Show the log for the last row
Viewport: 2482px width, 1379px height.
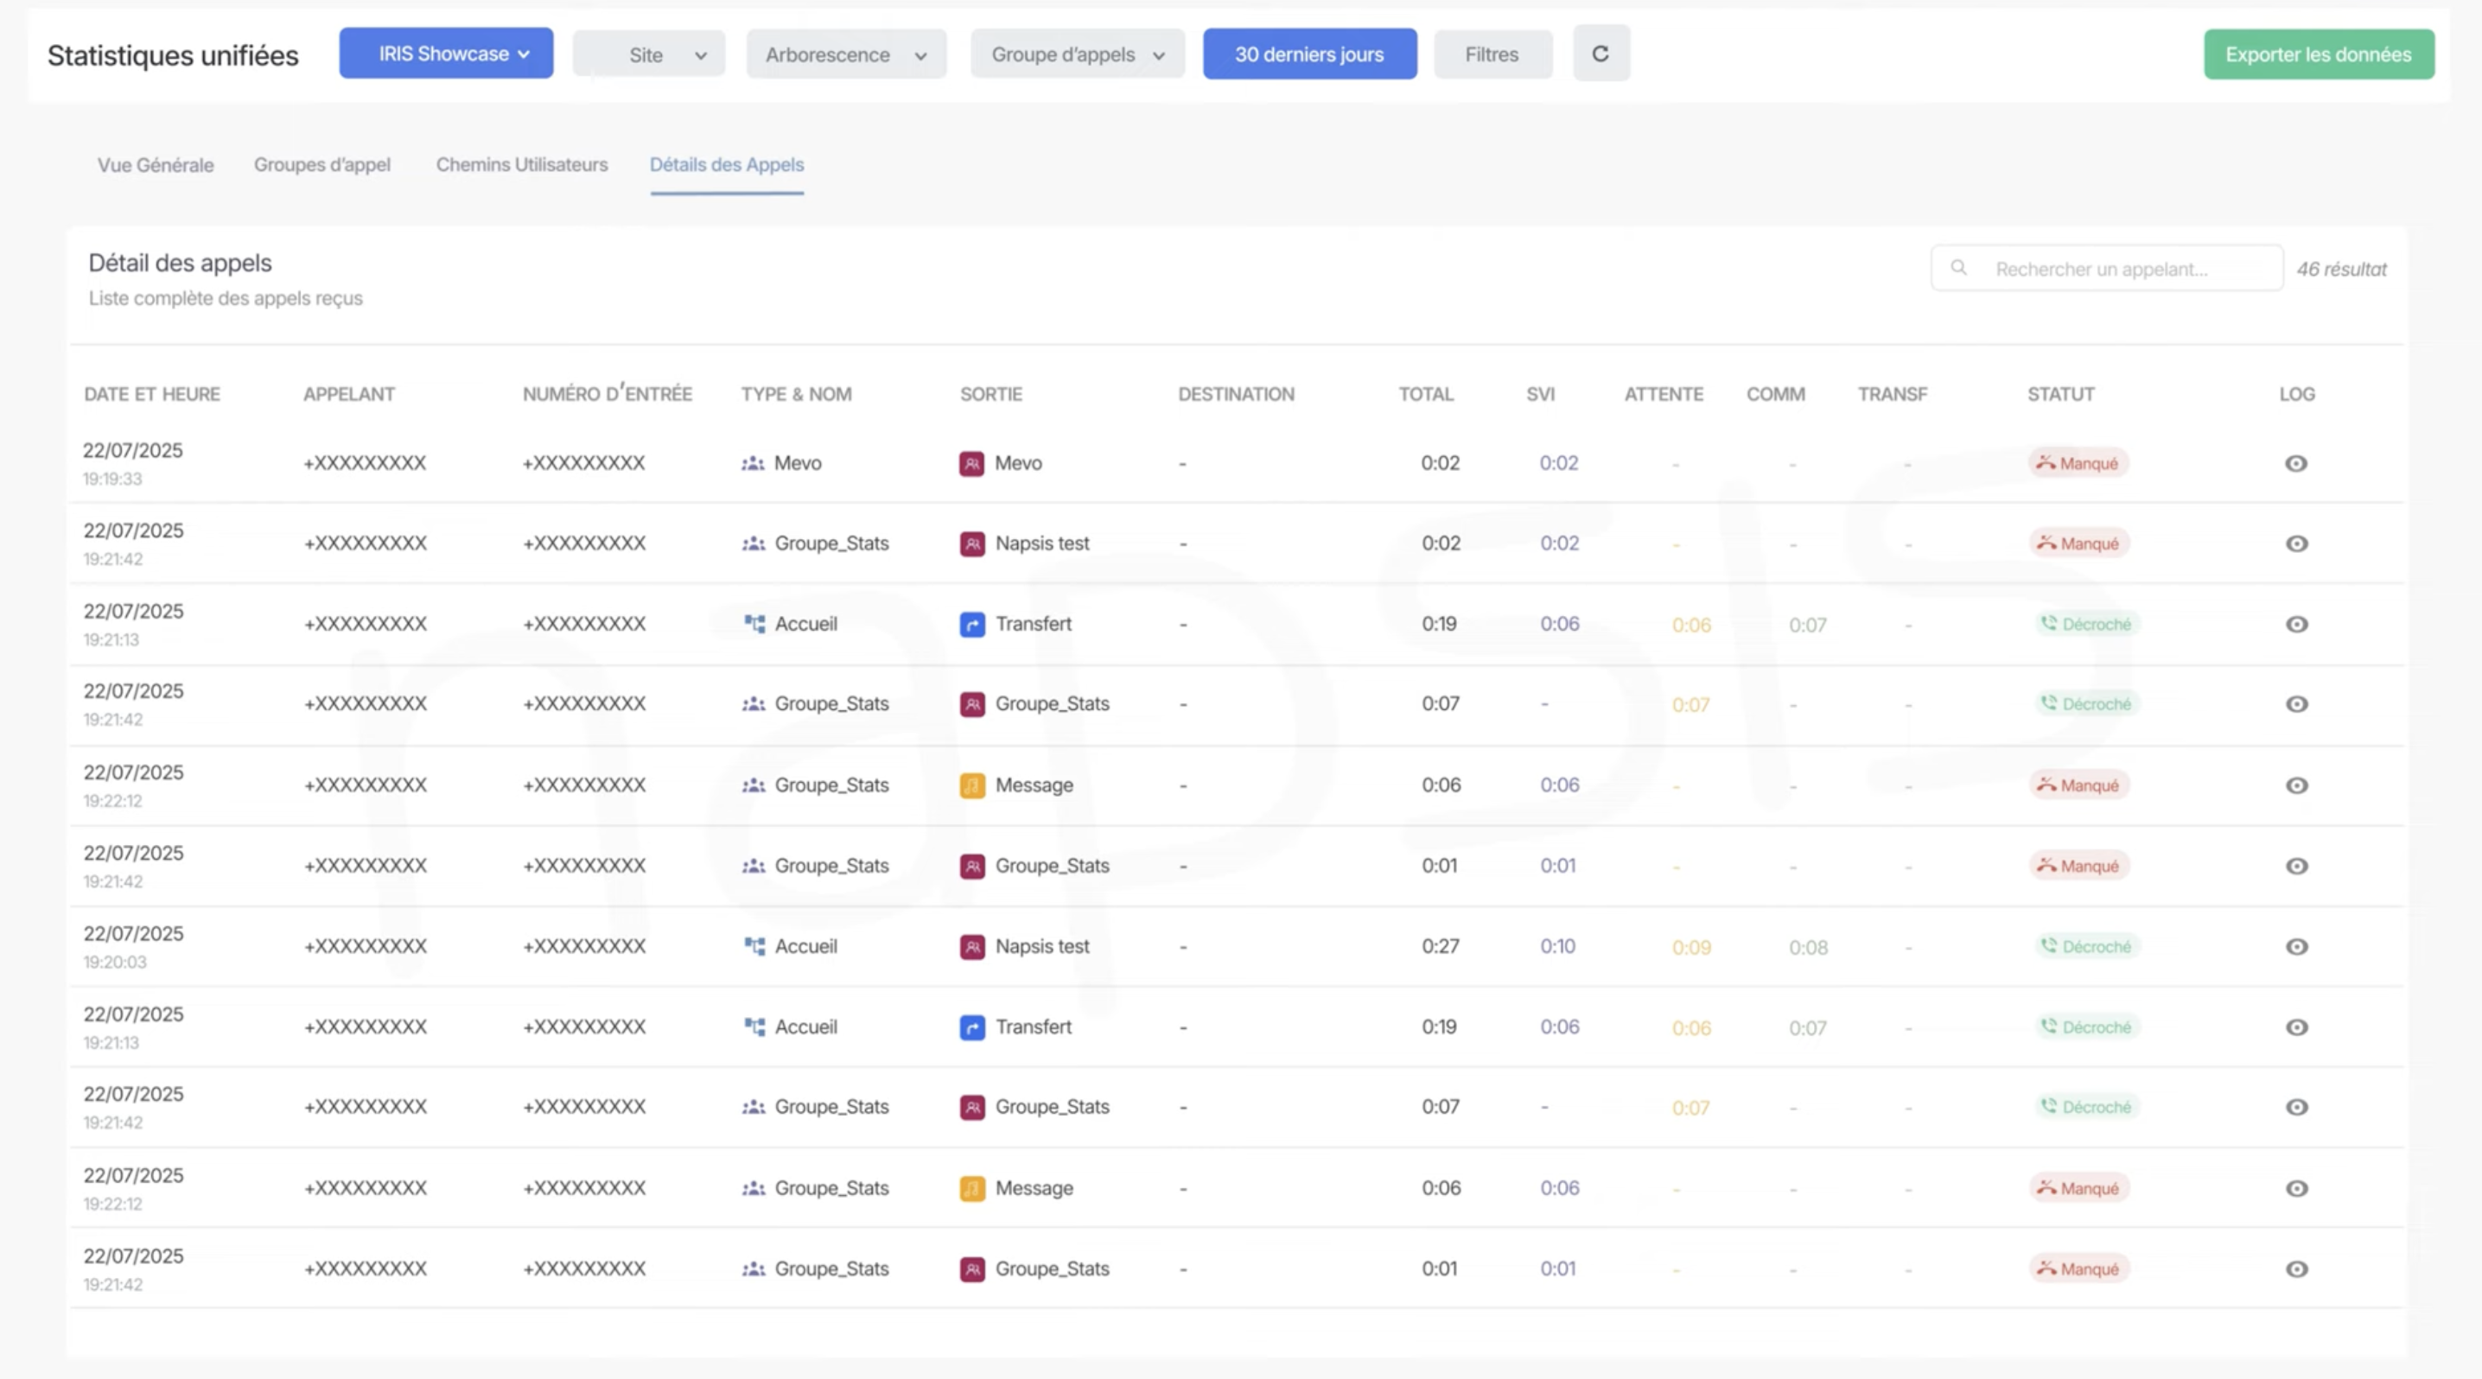click(2296, 1269)
